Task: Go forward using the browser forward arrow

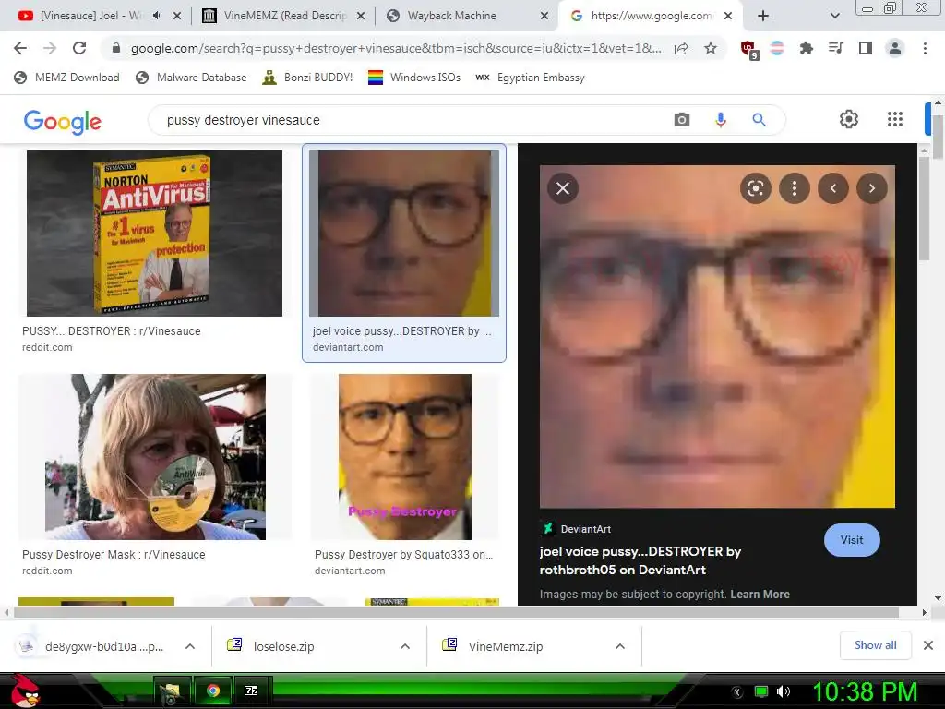Action: coord(50,48)
